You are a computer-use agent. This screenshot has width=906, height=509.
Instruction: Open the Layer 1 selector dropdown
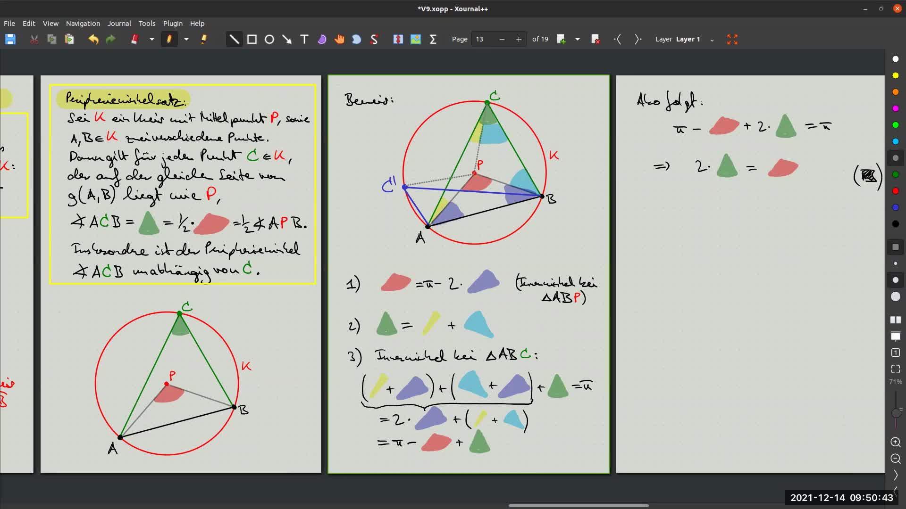pos(712,40)
